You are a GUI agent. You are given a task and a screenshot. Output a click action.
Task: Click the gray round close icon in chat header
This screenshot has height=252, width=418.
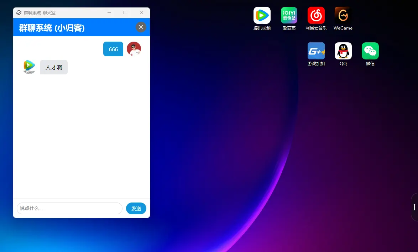tap(141, 27)
